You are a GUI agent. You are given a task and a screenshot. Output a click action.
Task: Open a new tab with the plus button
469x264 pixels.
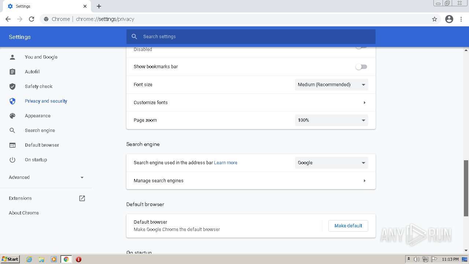click(x=99, y=6)
